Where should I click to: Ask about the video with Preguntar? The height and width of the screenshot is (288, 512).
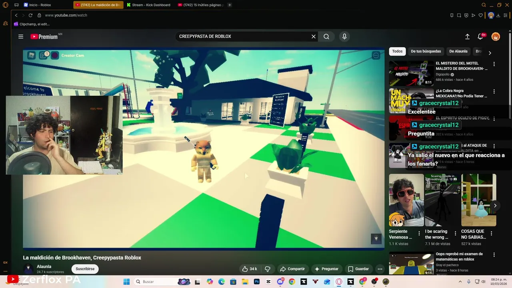(x=326, y=269)
